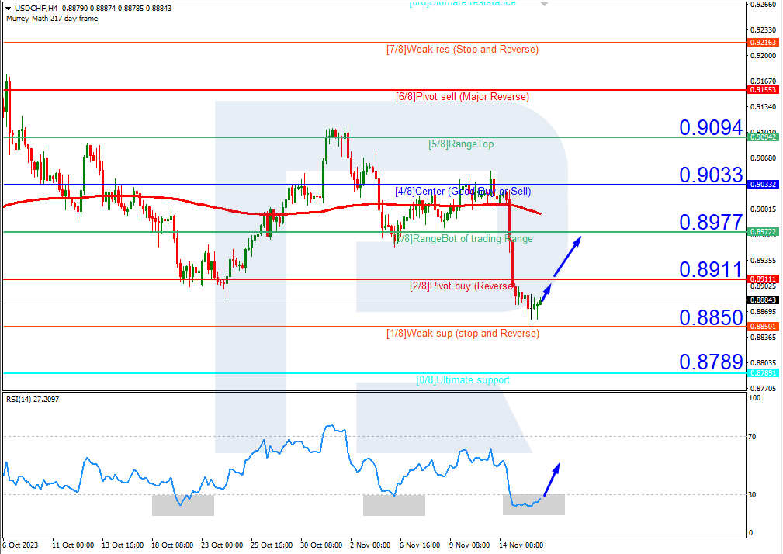
Task: Select the [1/8]Weak sup (stop and Reverse) label
Action: coord(463,333)
